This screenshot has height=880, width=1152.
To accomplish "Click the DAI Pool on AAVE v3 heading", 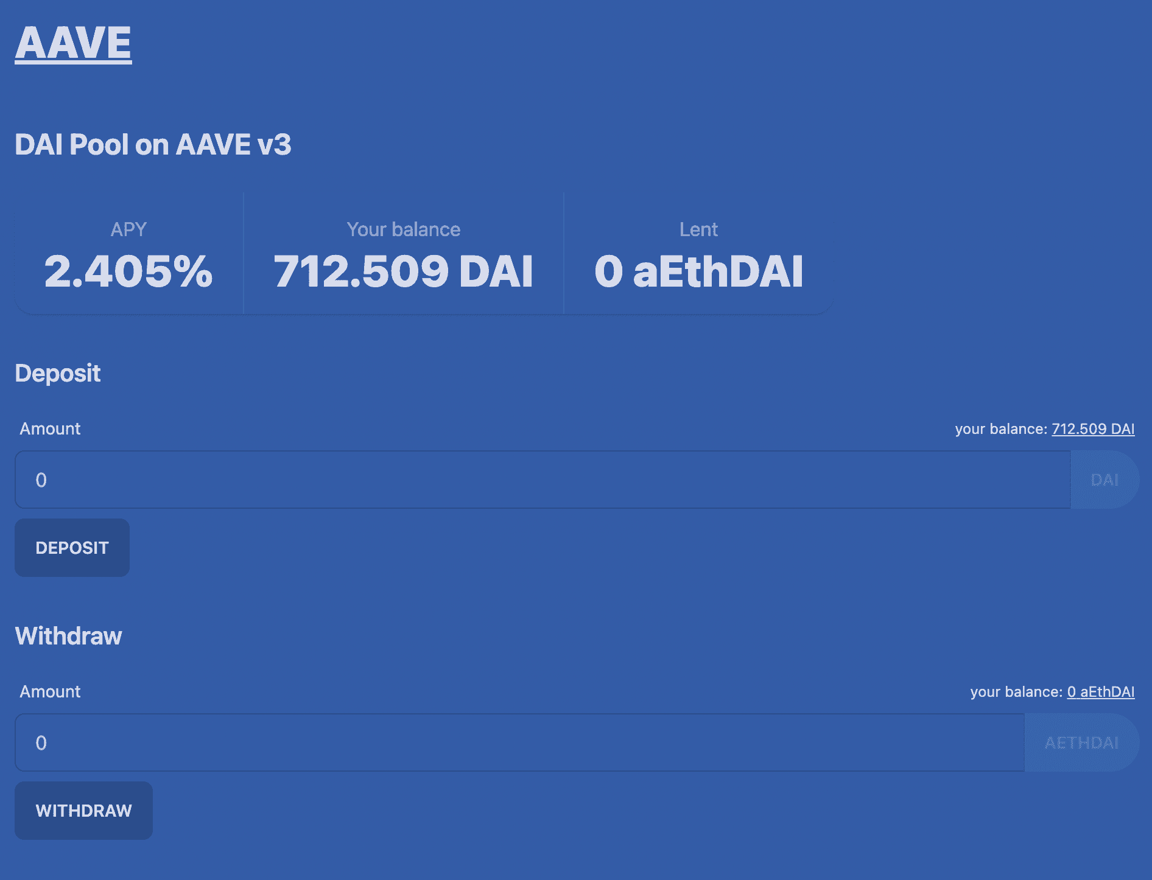I will (153, 145).
